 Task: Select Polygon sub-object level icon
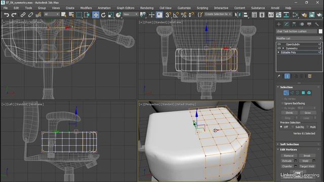[x=303, y=93]
